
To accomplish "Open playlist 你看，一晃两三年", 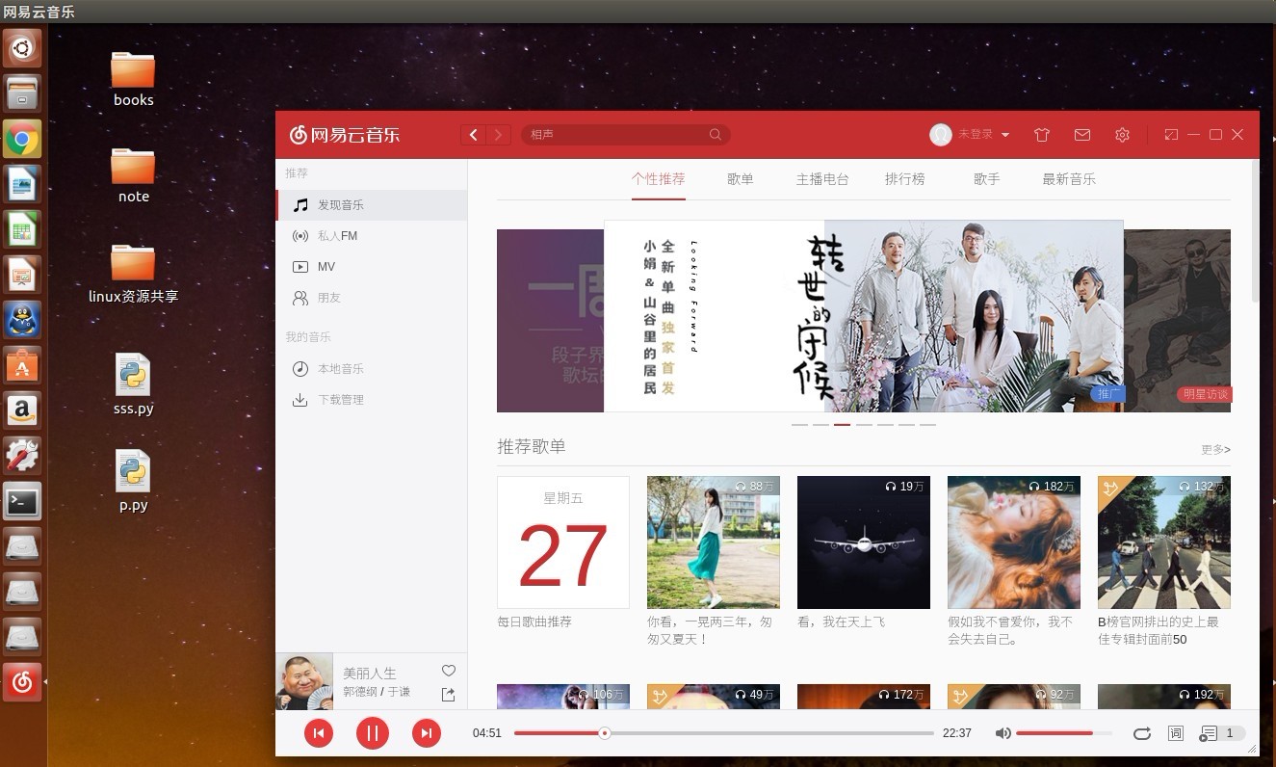I will pos(714,542).
